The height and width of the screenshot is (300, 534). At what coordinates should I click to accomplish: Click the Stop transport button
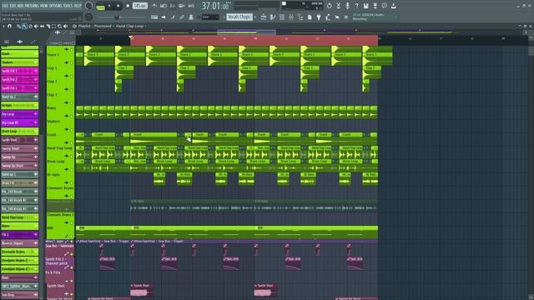[x=118, y=6]
